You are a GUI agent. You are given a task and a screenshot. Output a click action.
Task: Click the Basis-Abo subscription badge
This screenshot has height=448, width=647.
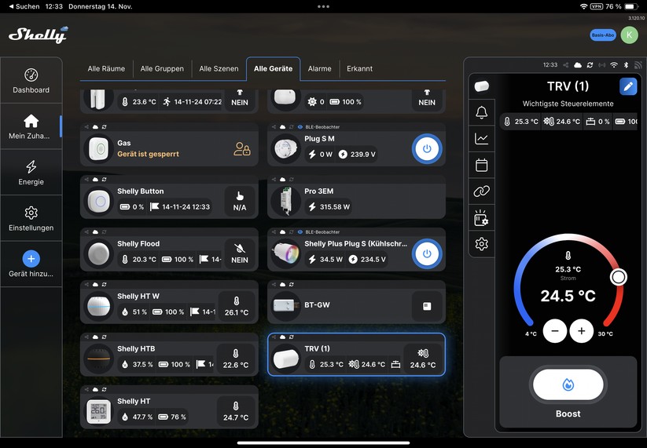[x=603, y=35]
